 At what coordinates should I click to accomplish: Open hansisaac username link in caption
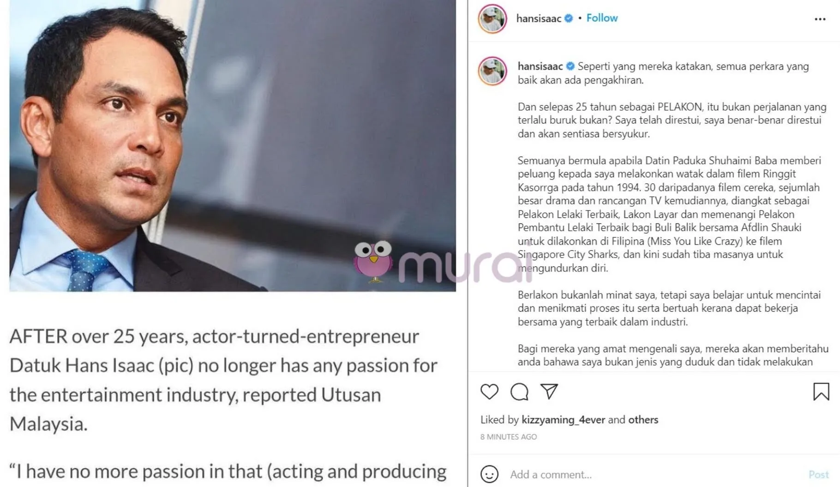pos(540,66)
